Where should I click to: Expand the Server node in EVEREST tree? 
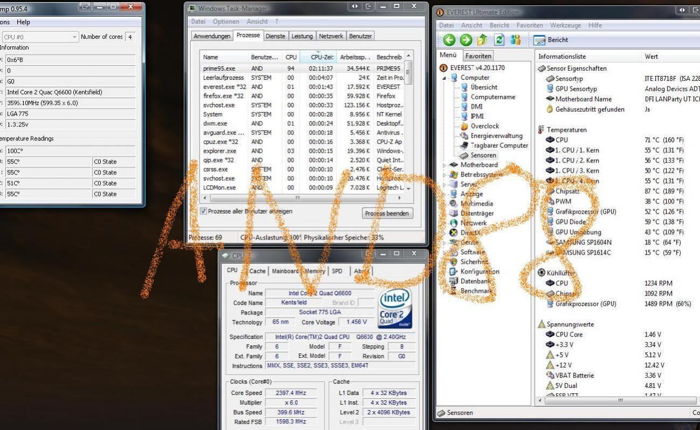444,185
